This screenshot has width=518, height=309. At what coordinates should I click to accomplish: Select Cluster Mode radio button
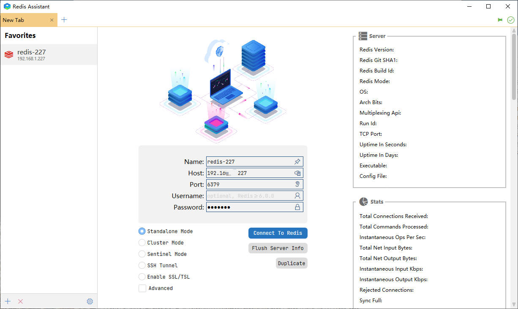142,242
